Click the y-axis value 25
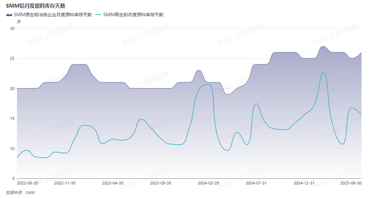 pos(12,59)
